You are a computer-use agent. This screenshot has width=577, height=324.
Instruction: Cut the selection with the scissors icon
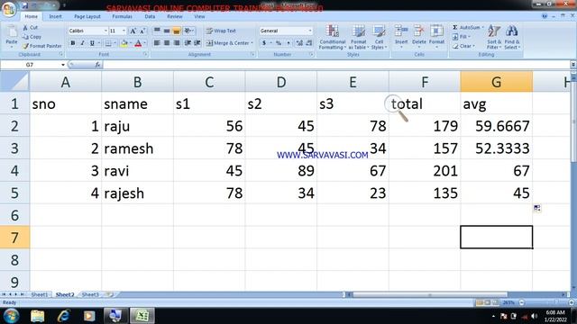click(25, 28)
